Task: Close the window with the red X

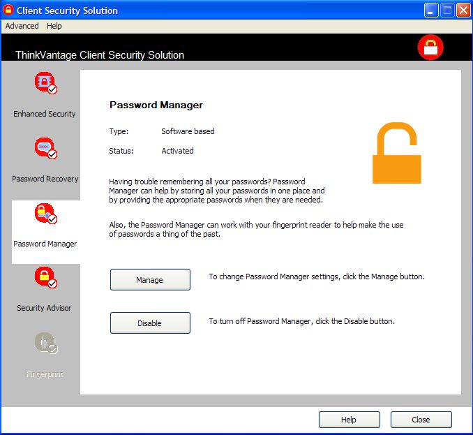Action: coord(463,10)
